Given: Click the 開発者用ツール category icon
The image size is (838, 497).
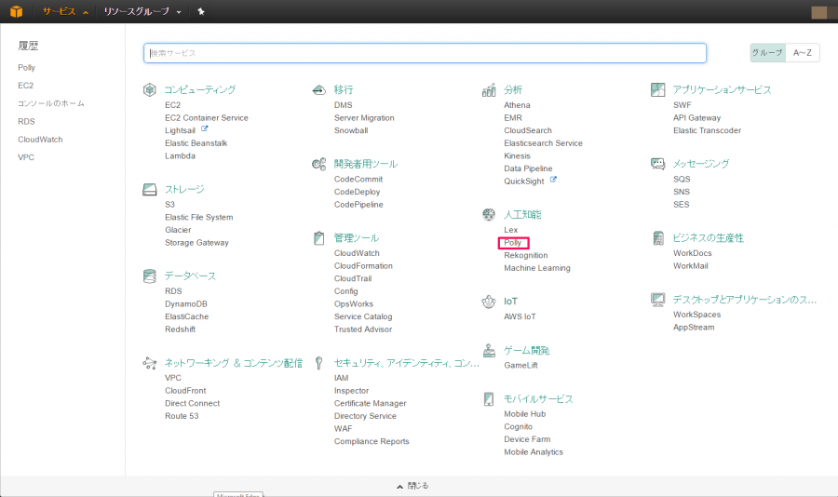Looking at the screenshot, I should tap(319, 164).
